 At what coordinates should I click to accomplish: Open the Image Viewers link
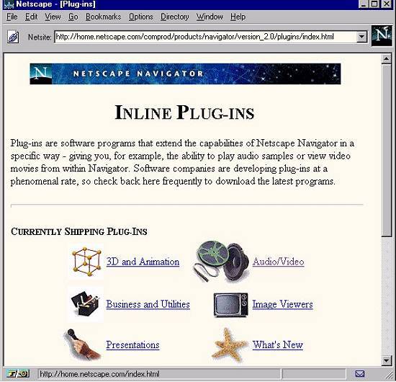[283, 304]
